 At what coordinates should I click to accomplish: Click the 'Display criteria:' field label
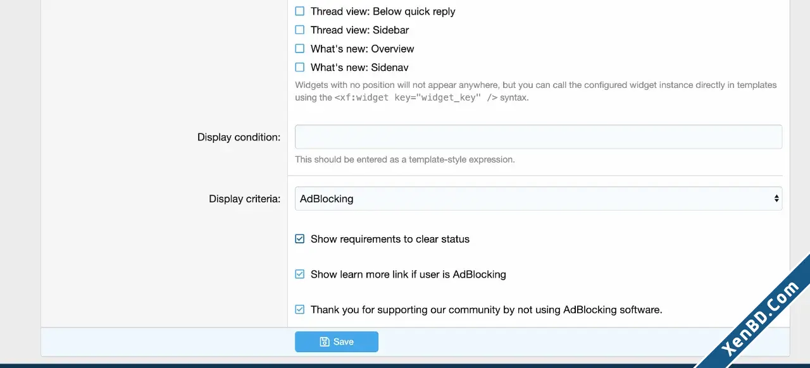tap(244, 199)
